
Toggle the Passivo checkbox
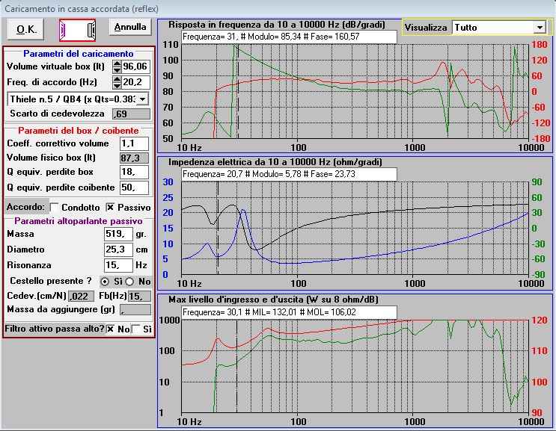[x=110, y=208]
